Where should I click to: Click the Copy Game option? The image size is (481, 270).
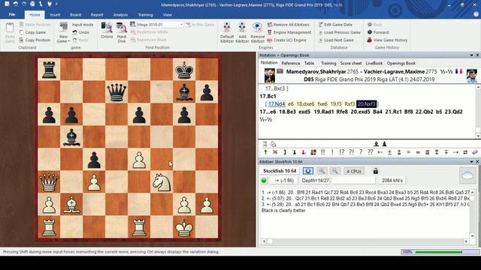[x=32, y=32]
